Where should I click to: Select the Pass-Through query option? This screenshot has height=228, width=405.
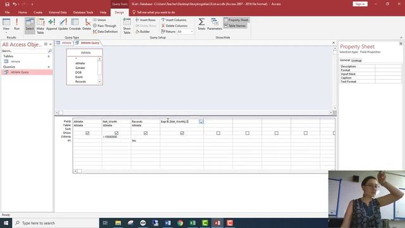click(x=104, y=25)
